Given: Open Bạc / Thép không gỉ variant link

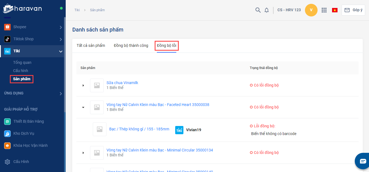Looking at the screenshot, I should pyautogui.click(x=139, y=129).
